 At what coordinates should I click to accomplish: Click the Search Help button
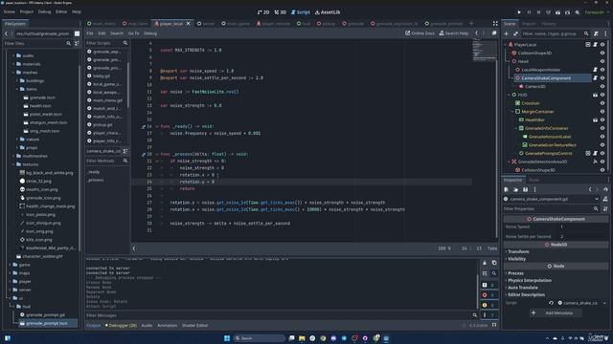coord(454,33)
